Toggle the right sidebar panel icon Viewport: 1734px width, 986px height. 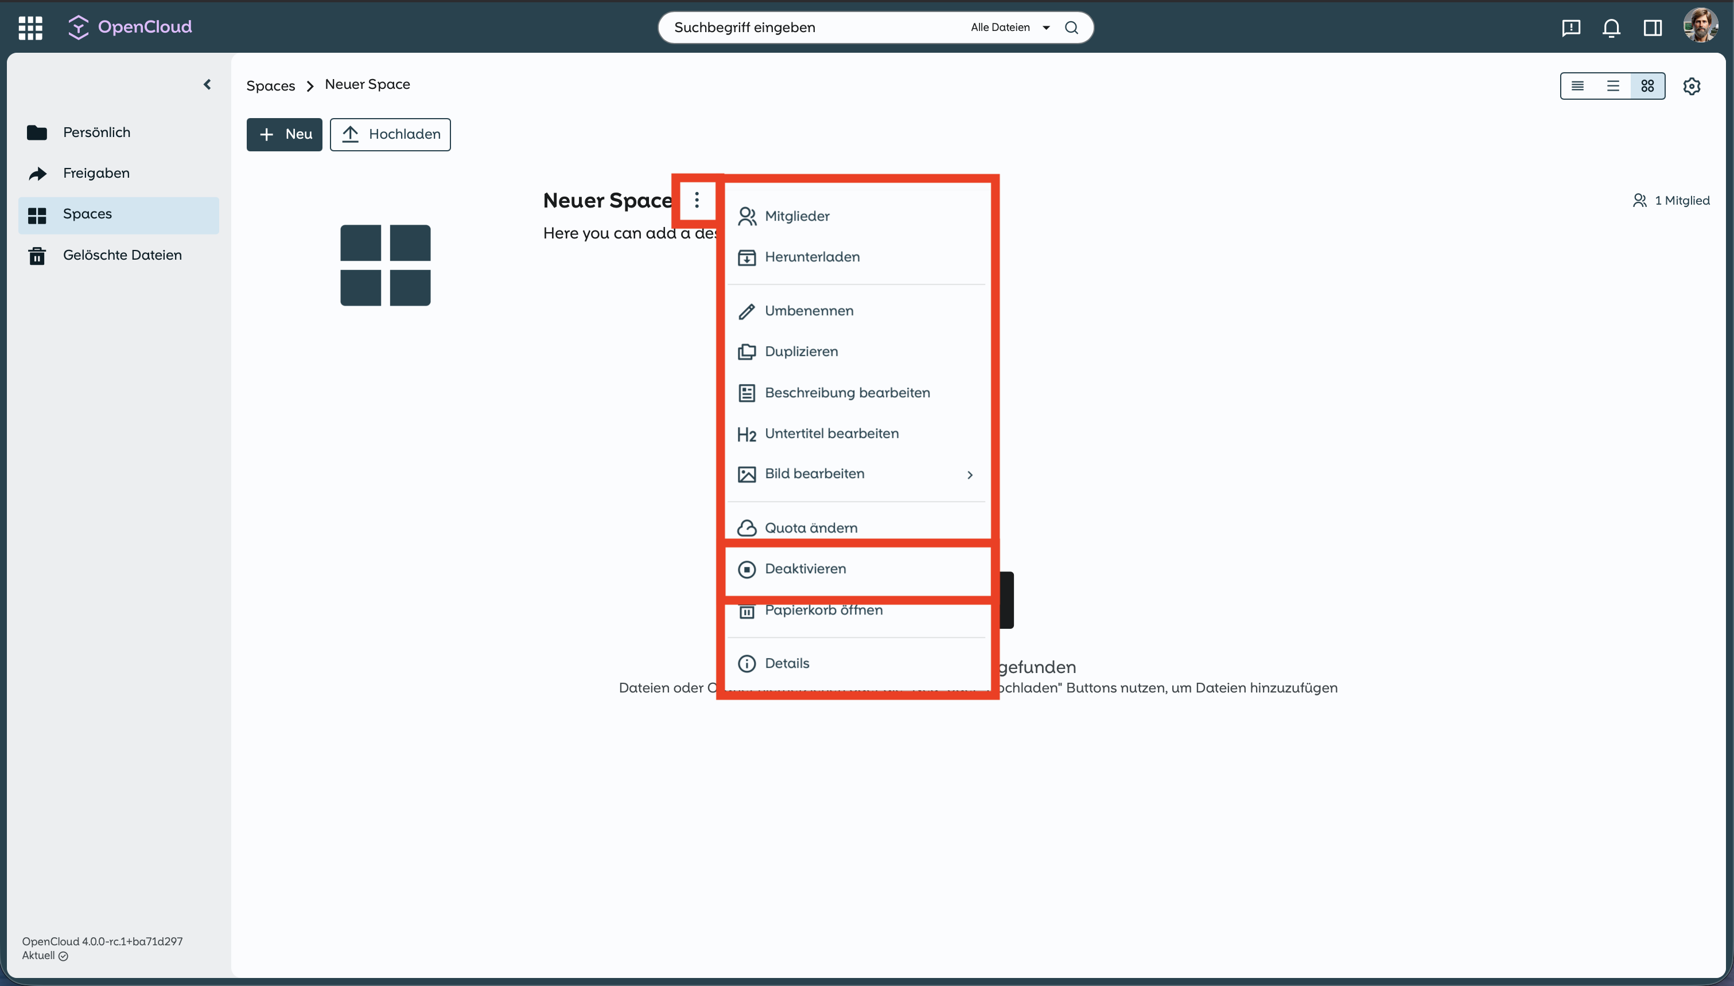point(1652,28)
